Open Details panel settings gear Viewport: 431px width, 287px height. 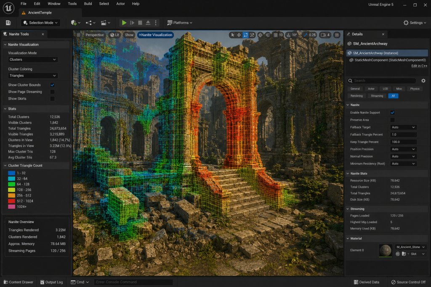click(x=423, y=81)
